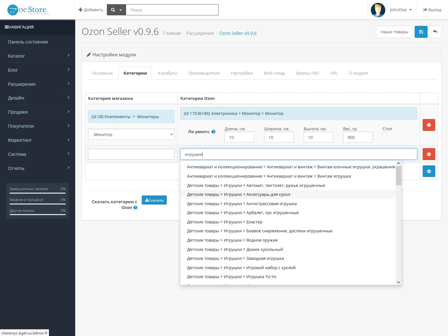The width and height of the screenshot is (448, 336).
Task: Select suggestion Автомат, пистолет, ружье игрушечные
Action: coord(288,186)
